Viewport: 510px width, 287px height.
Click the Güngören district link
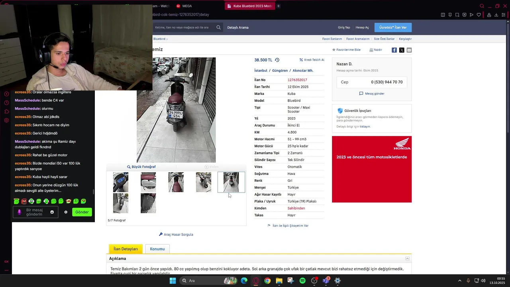pyautogui.click(x=280, y=71)
